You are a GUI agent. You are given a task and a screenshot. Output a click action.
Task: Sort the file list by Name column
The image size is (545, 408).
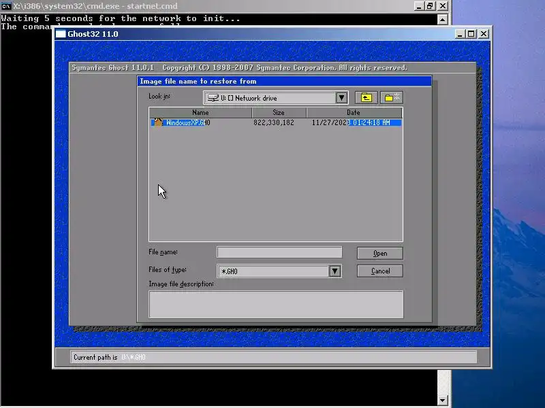tap(200, 112)
